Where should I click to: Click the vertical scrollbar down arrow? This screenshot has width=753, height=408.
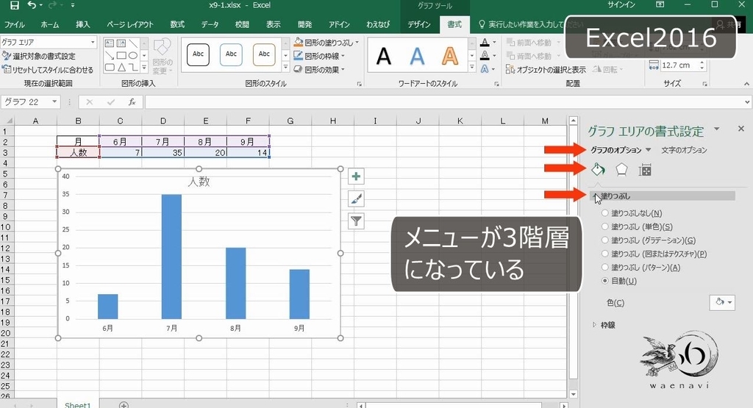574,394
